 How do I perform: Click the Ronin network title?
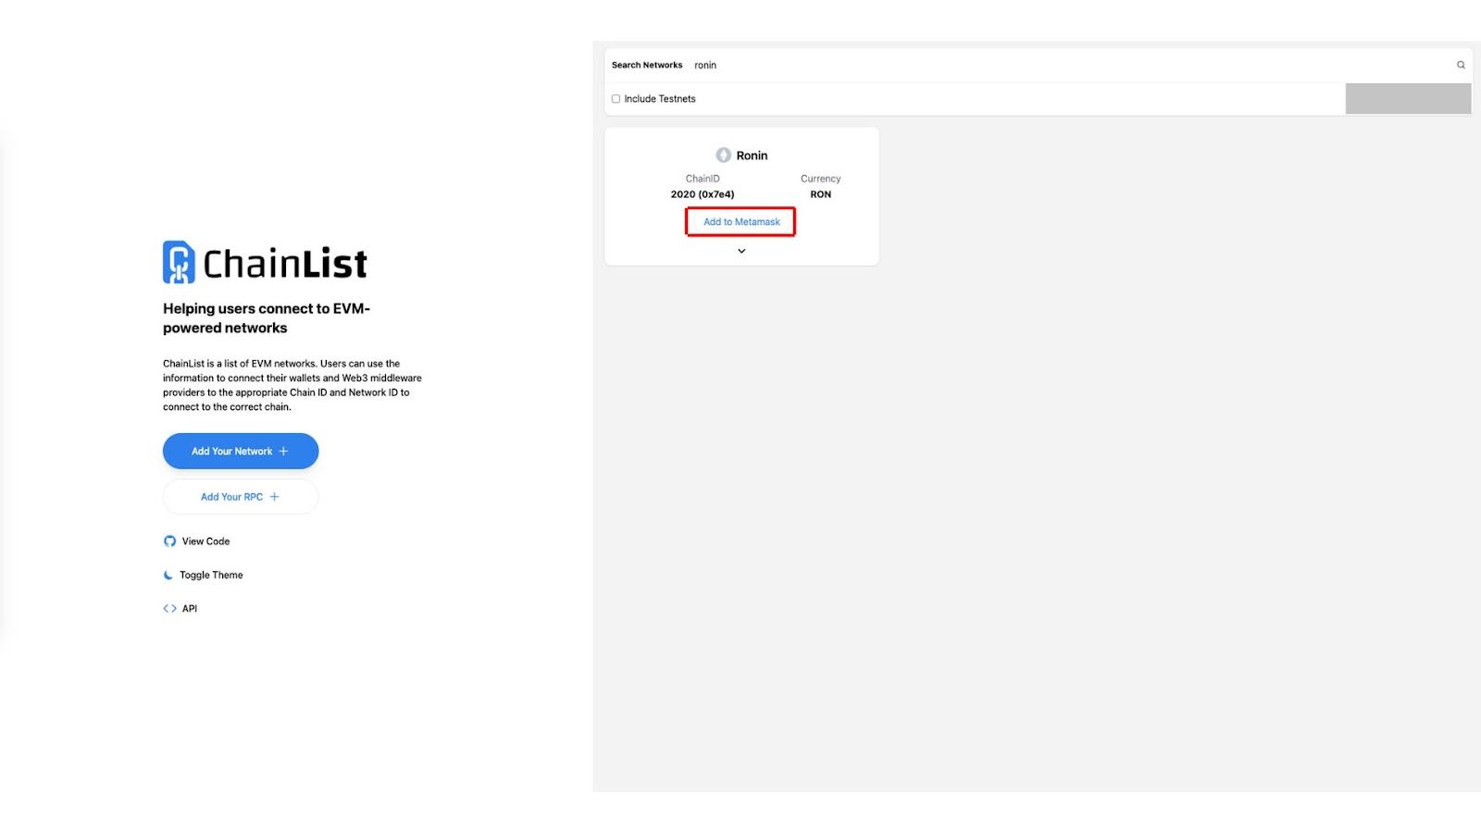click(x=752, y=155)
